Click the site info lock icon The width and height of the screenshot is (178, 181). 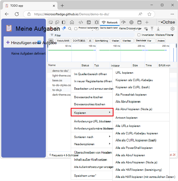29,14
